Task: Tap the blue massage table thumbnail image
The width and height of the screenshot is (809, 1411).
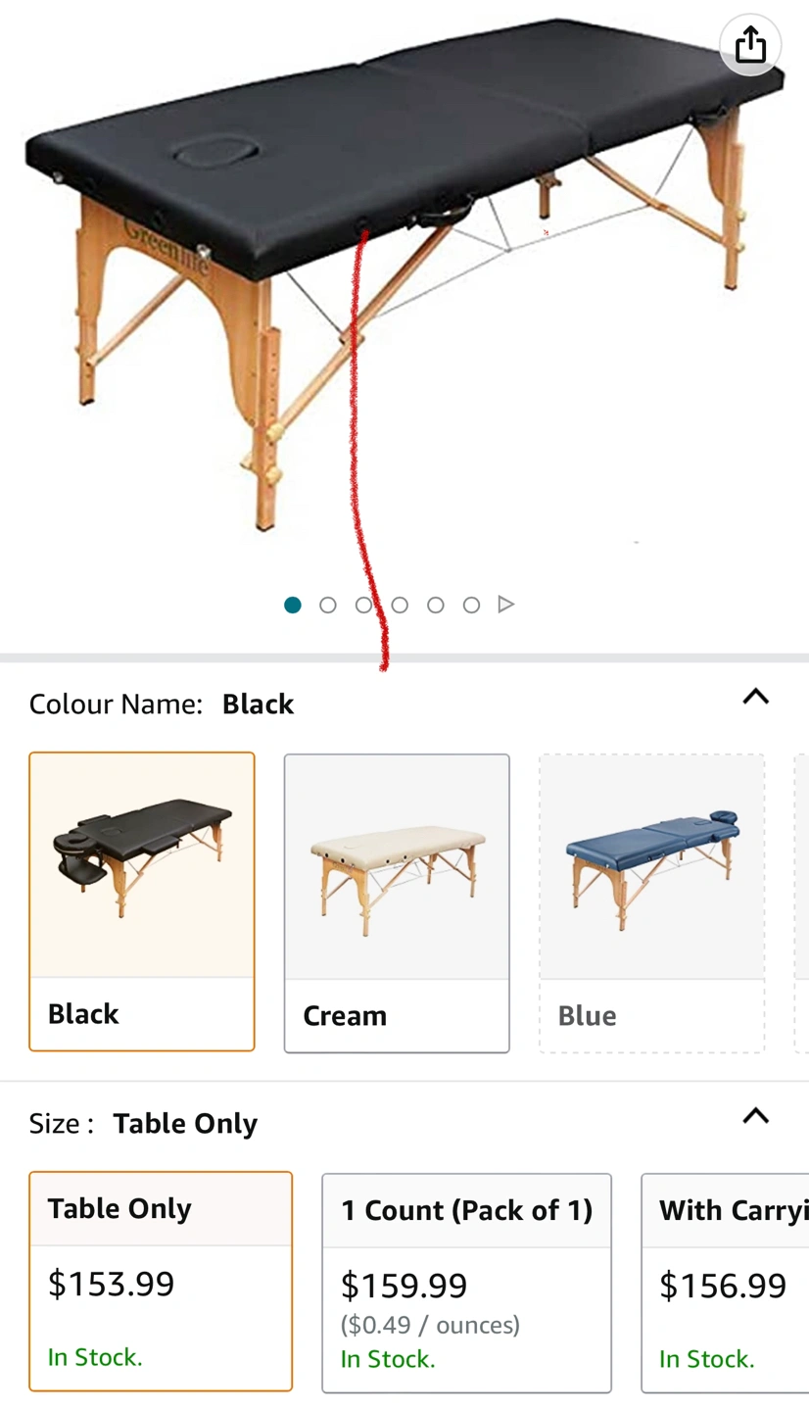Action: tap(651, 867)
